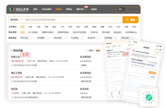Click the paperclip icon under 科研人员

[x=12, y=65]
